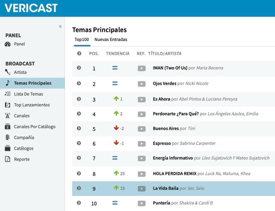Open Canales section
The width and height of the screenshot is (275, 211).
tap(22, 116)
